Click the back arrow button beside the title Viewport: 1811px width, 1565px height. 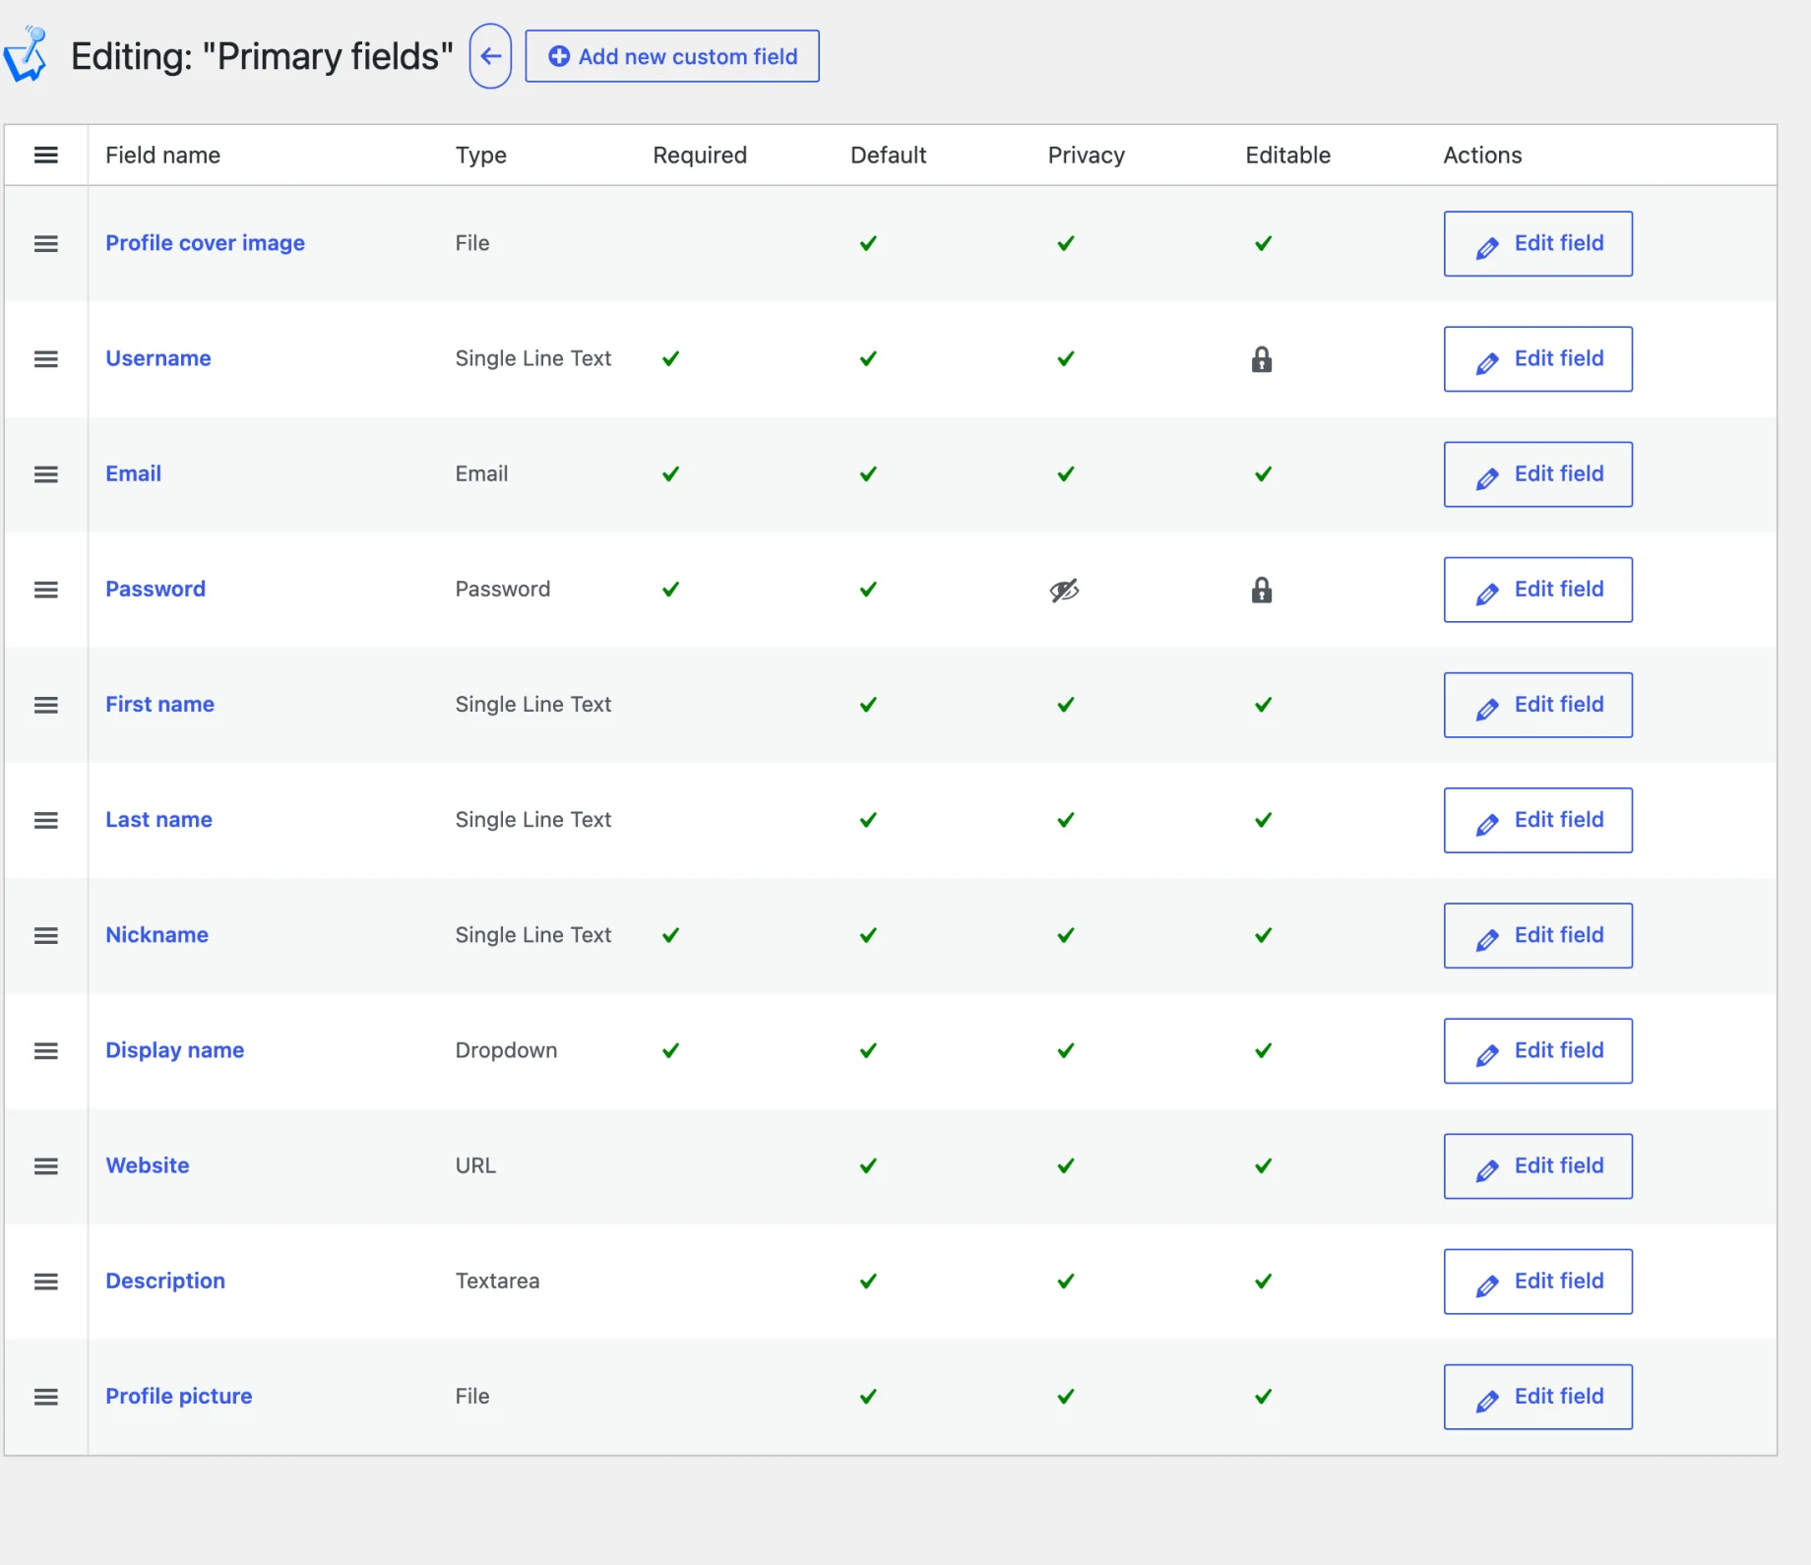tap(490, 56)
